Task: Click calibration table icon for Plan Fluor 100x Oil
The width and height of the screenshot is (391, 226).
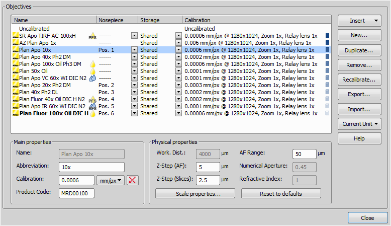Action: (x=327, y=113)
